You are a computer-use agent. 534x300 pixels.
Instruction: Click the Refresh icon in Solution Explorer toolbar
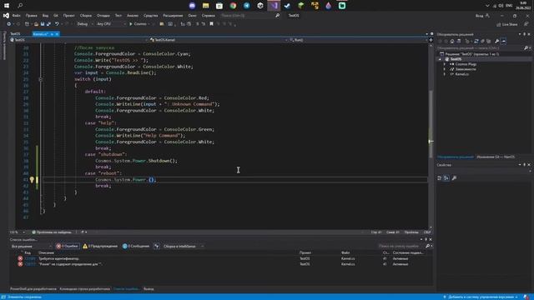coord(476,41)
